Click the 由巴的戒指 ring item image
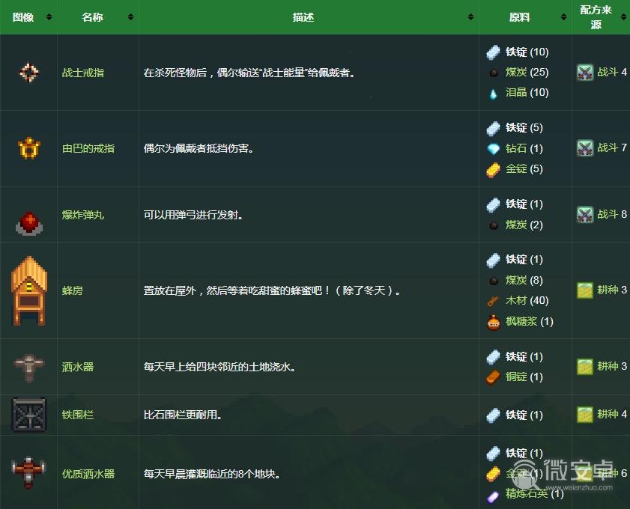Screen dimensions: 630x509 (29, 148)
